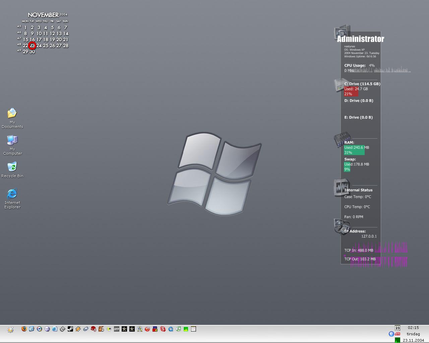Click the E: Drive (0.0 B) label
The height and width of the screenshot is (343, 429).
[359, 117]
